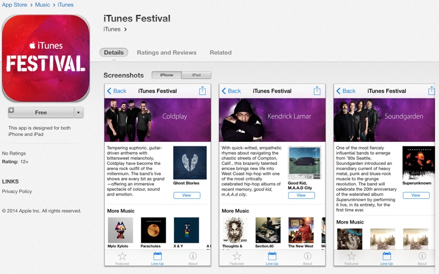Image resolution: width=439 pixels, height=274 pixels.
Task: Switch screenshots to iPad
Action: (x=196, y=75)
